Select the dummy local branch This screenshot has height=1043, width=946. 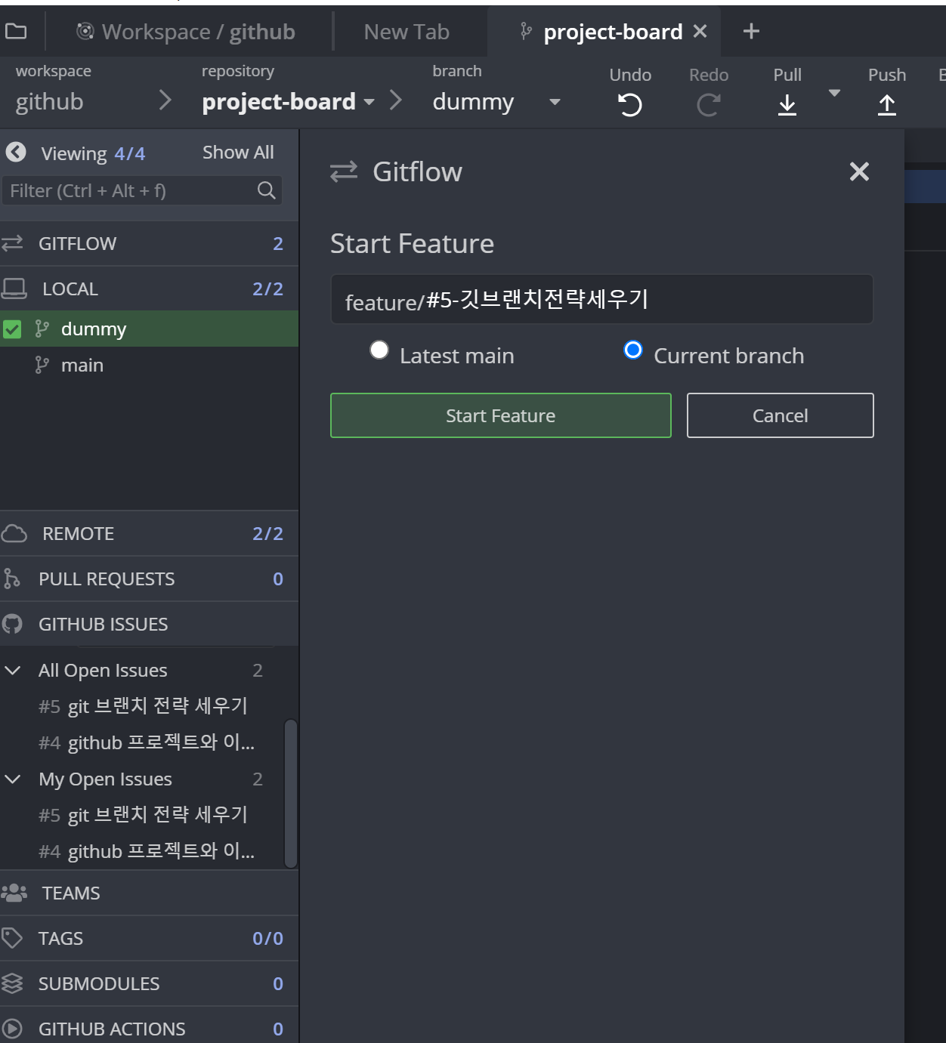(x=149, y=329)
